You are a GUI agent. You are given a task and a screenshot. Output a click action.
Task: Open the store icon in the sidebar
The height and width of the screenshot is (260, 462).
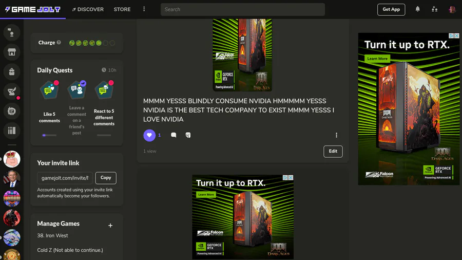click(12, 52)
